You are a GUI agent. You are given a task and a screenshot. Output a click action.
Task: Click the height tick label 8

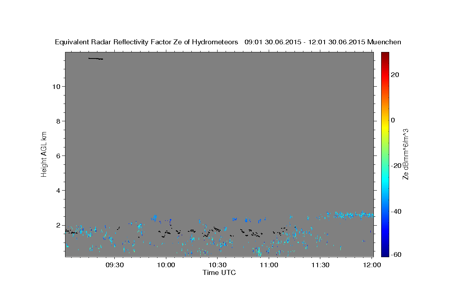tap(58, 121)
